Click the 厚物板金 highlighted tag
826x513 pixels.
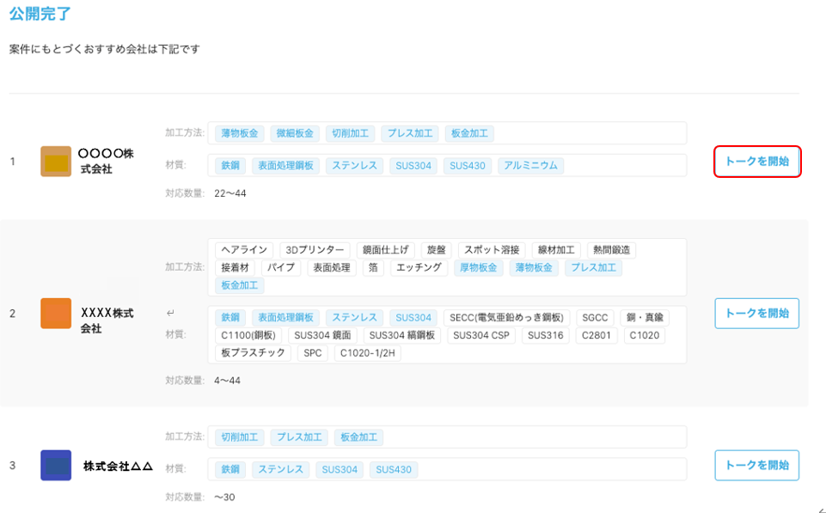coord(478,267)
